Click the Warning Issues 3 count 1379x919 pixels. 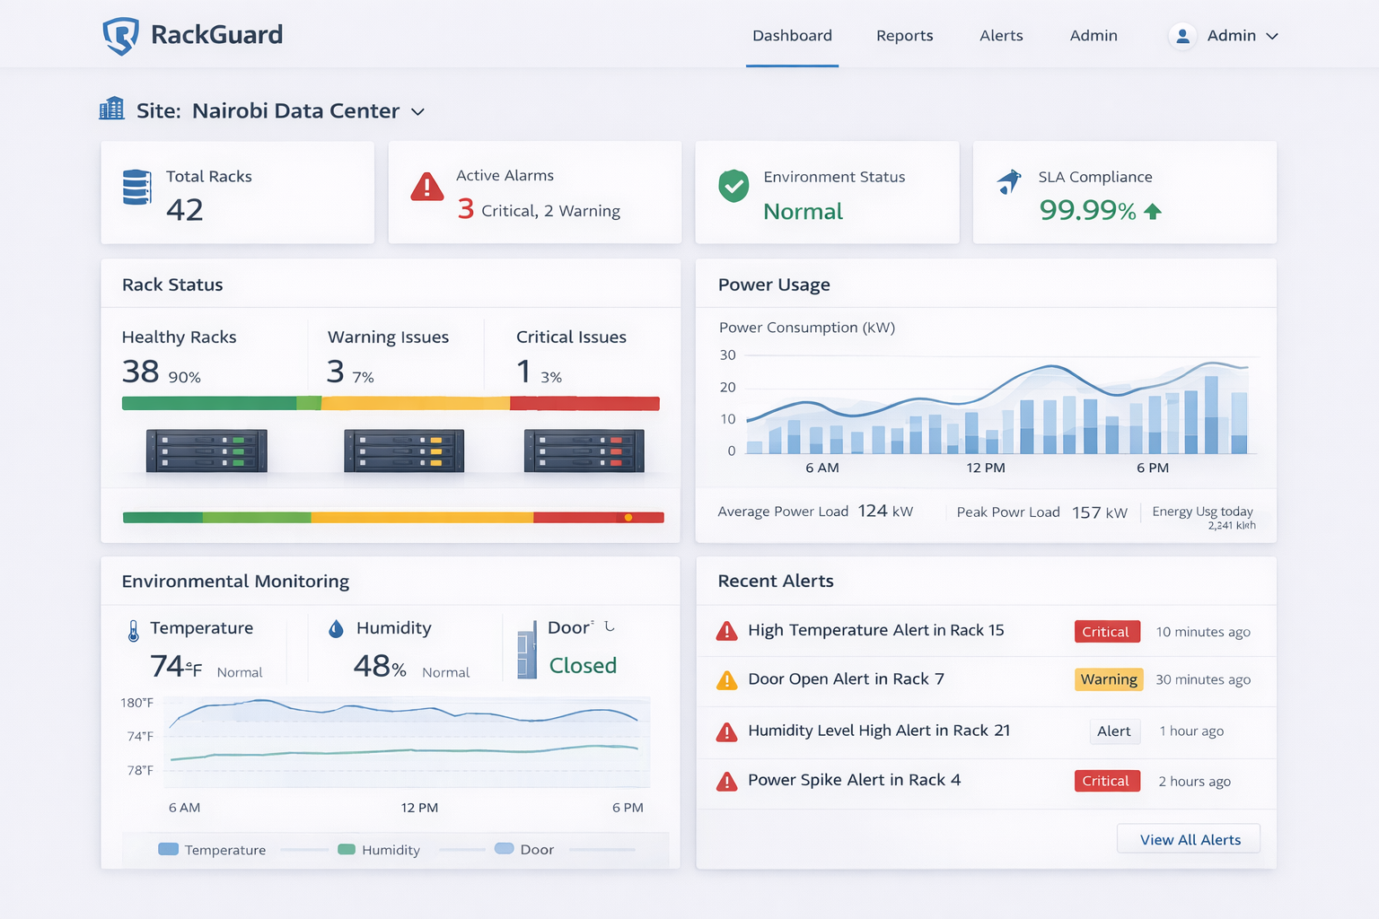pyautogui.click(x=336, y=372)
